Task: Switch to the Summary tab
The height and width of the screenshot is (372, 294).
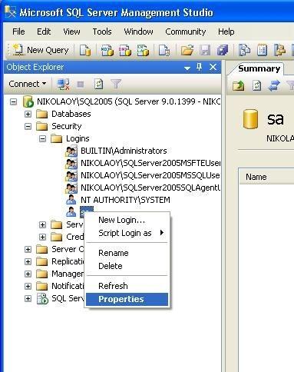Action: tap(259, 68)
